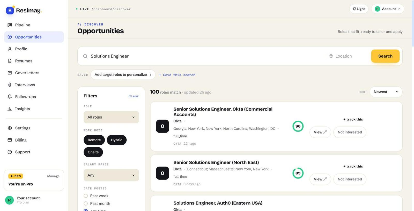The width and height of the screenshot is (414, 211).
Task: Clear all filters
Action: [x=134, y=96]
